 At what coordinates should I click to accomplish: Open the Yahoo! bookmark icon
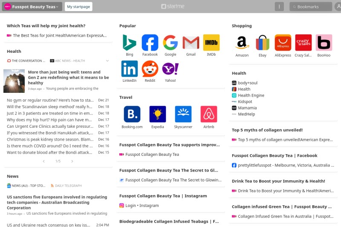coord(170,69)
